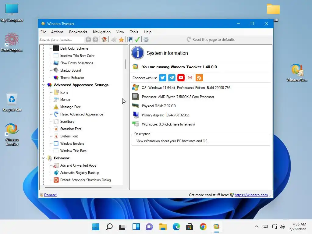
Task: Click Reset this page to defaults
Action: 211,40
